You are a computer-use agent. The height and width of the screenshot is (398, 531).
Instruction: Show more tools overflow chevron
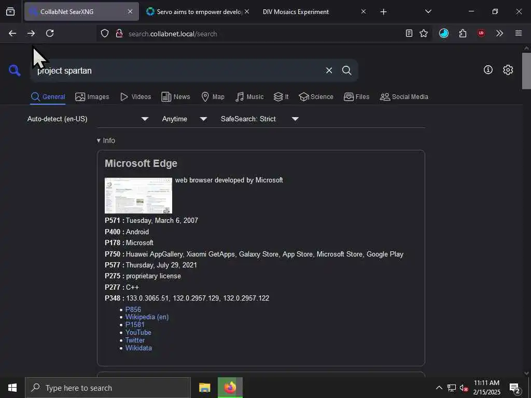click(499, 33)
